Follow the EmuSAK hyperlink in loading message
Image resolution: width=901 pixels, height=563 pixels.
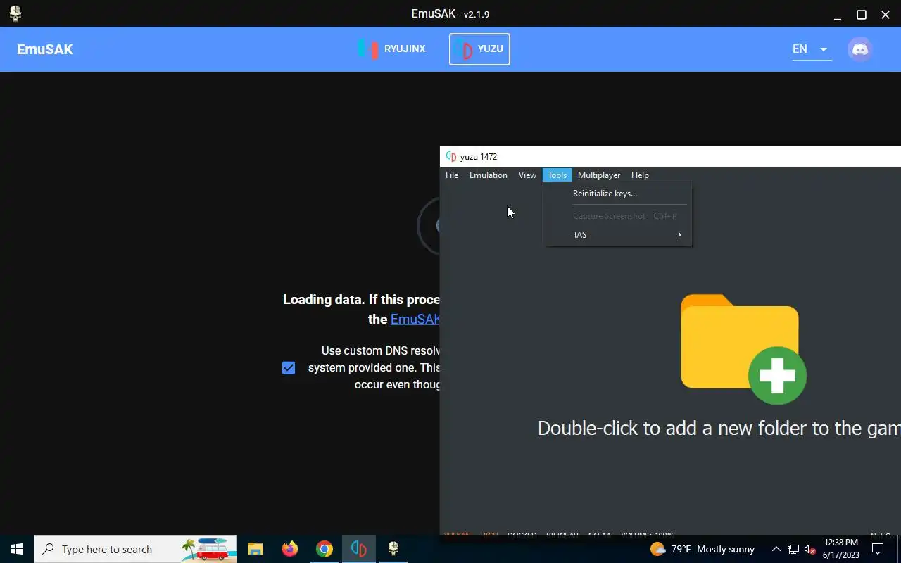(415, 319)
